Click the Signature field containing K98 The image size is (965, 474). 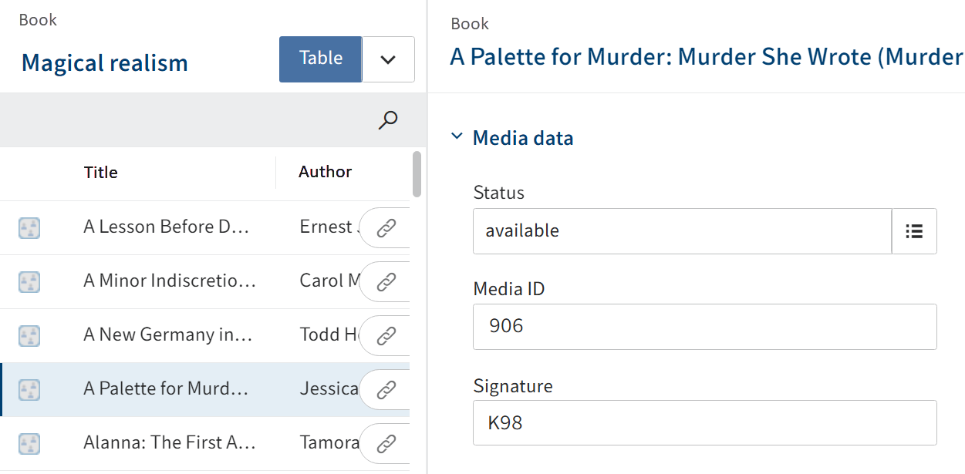click(x=704, y=422)
